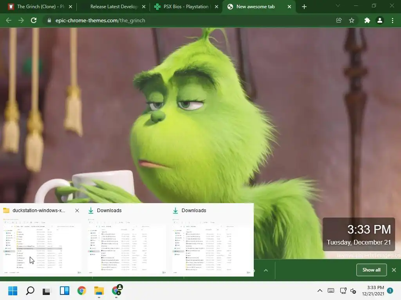Open taskbar date and time
The width and height of the screenshot is (401, 300).
pyautogui.click(x=373, y=291)
